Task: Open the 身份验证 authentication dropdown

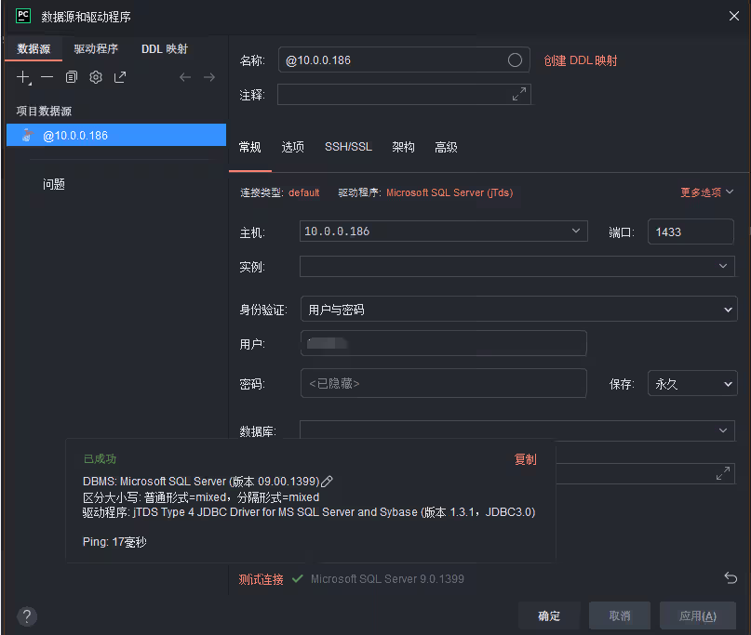Action: pyautogui.click(x=518, y=309)
